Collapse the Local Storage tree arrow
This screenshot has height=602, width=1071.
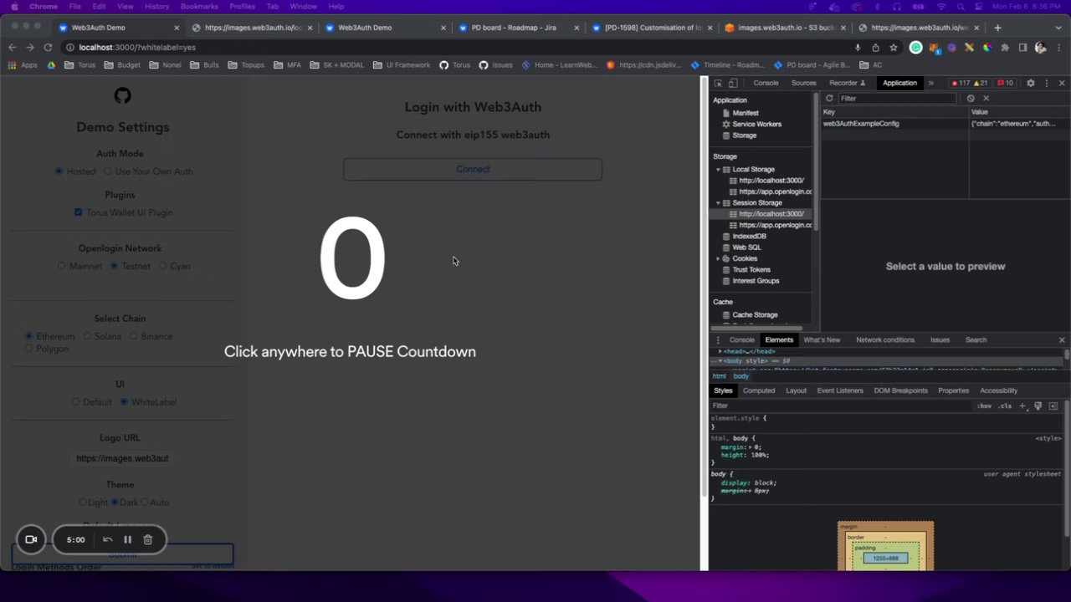tap(718, 170)
